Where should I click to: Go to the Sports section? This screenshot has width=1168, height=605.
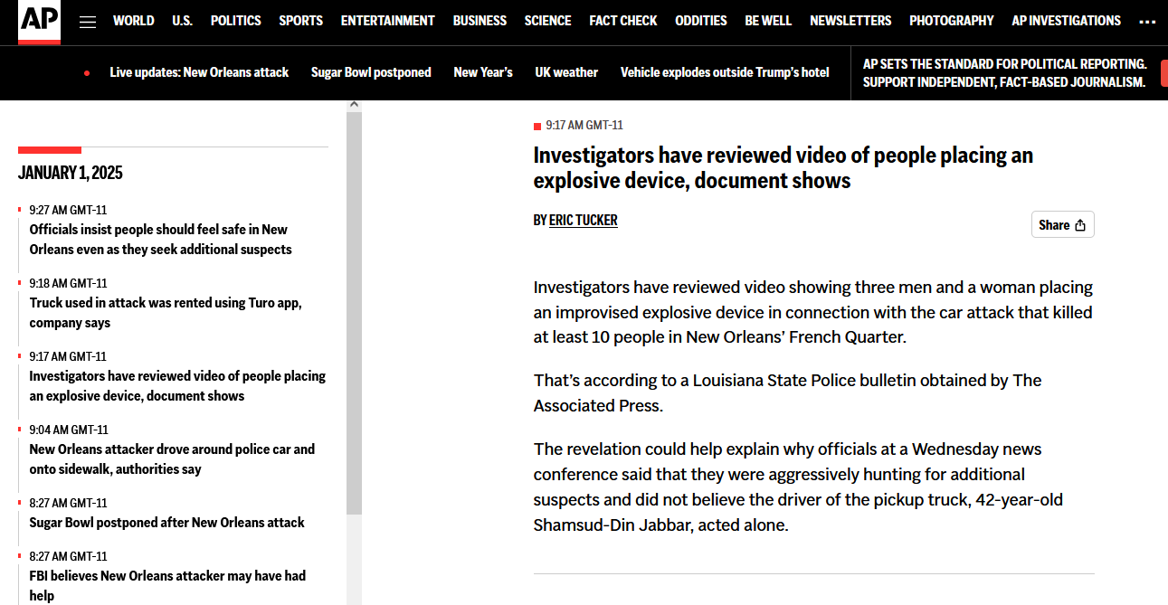coord(300,21)
